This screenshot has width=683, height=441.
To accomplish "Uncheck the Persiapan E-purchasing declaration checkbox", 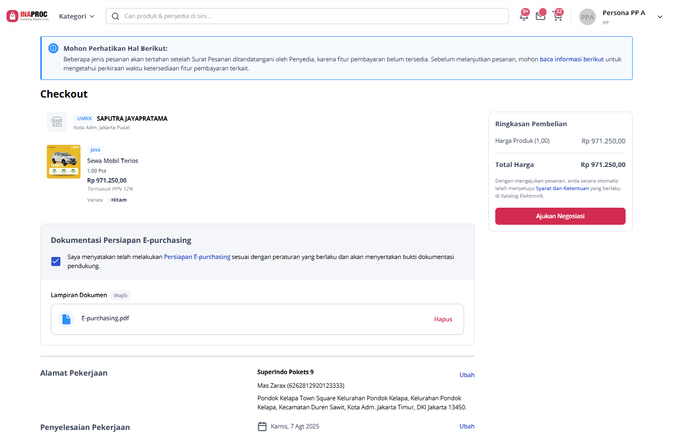I will (x=56, y=261).
